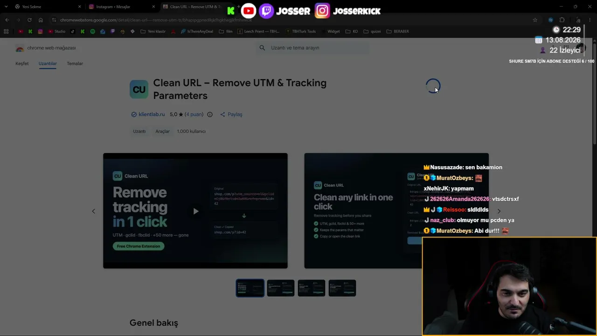Image resolution: width=597 pixels, height=336 pixels.
Task: Select the third carousel thumbnail
Action: (x=312, y=288)
